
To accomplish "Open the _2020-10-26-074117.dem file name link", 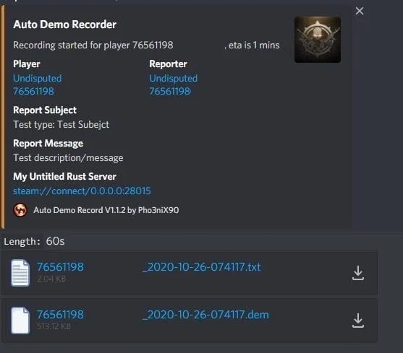I will click(x=206, y=315).
